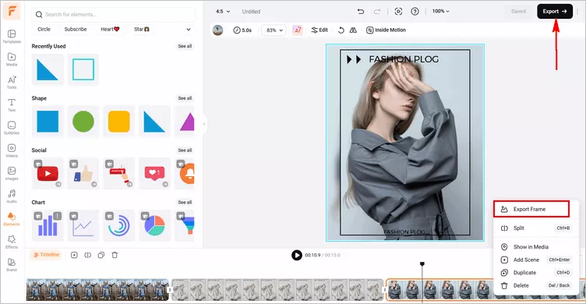Add the yellow rounded square shape

[119, 122]
